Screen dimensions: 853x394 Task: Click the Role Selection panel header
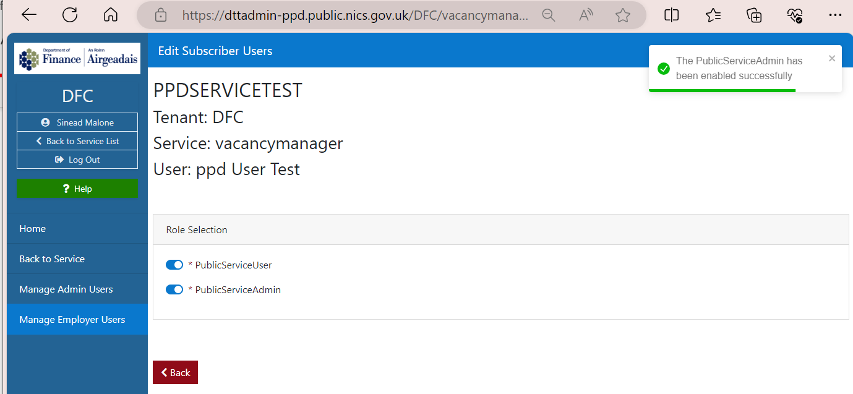pyautogui.click(x=501, y=229)
